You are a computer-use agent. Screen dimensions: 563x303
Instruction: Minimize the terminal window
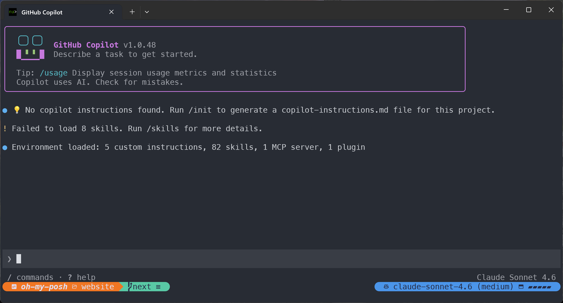pyautogui.click(x=507, y=10)
